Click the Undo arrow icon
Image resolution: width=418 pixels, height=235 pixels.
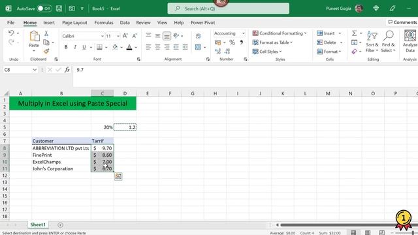pyautogui.click(x=11, y=33)
